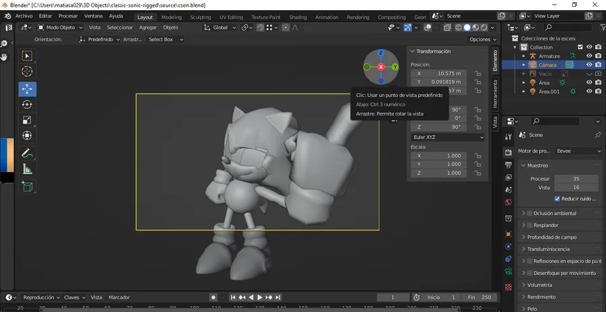Toggle the Reducir ruido checkbox

557,199
